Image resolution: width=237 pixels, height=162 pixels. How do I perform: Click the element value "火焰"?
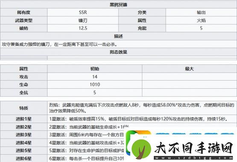point(201,20)
